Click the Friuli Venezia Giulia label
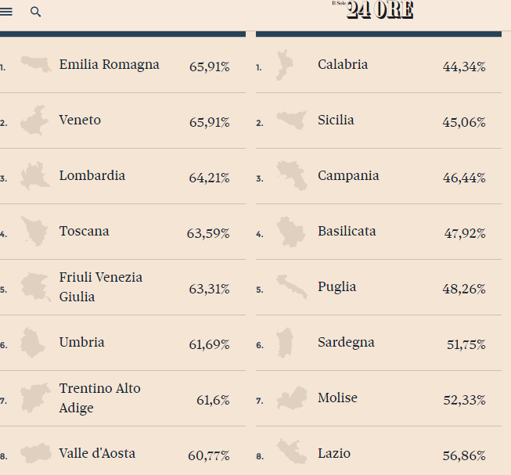This screenshot has height=475, width=511. point(101,287)
